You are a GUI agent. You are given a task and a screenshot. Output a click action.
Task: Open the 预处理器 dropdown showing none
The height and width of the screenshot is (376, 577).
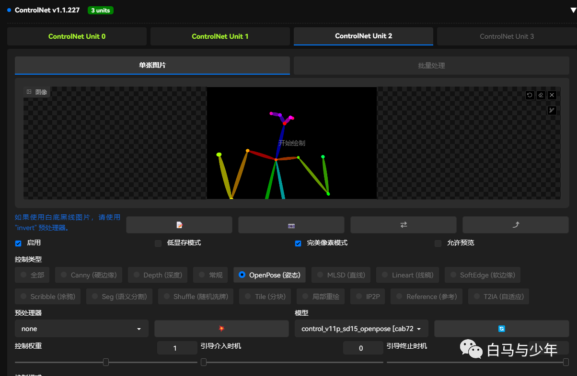pos(81,329)
